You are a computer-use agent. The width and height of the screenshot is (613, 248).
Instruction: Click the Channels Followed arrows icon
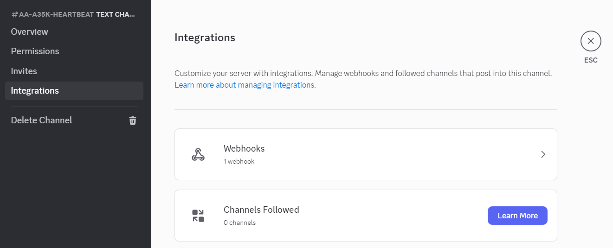tap(198, 216)
